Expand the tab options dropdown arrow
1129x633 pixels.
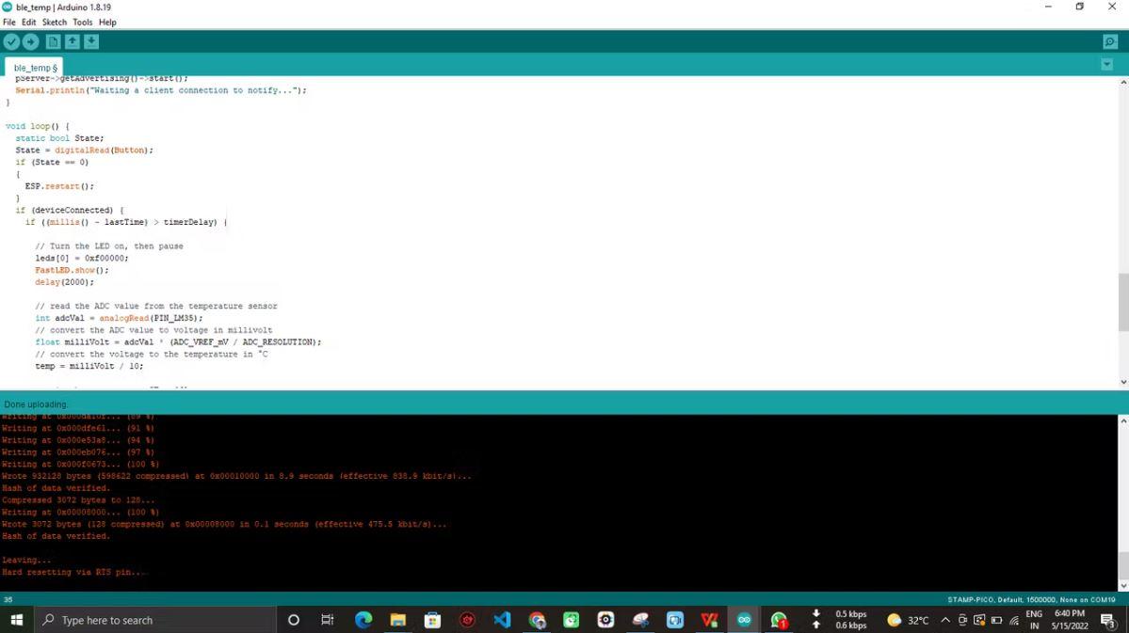click(1106, 65)
